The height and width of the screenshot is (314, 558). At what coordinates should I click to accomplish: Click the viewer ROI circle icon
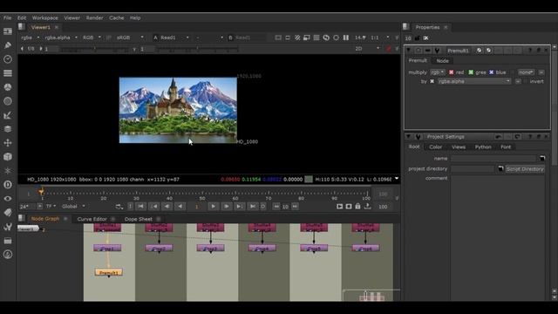click(x=336, y=38)
